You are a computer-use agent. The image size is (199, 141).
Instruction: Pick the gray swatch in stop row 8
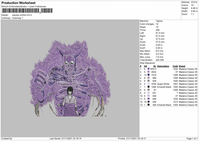tap(149, 90)
